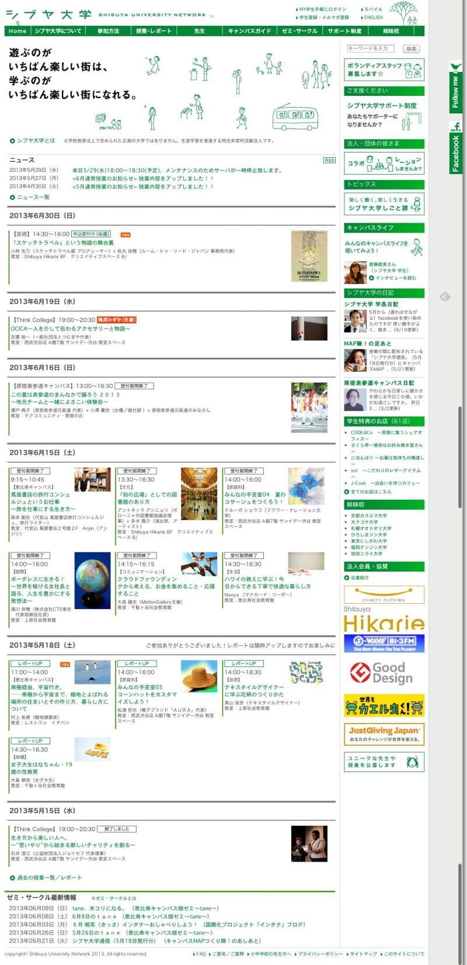Focus the keyword search input field
Viewport: 467px width, 965px height.
(371, 49)
